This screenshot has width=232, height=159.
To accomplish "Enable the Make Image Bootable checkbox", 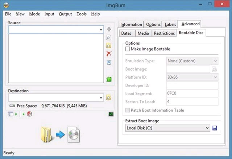I will [x=127, y=49].
